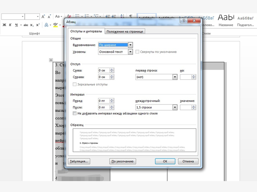Click the Слева indent spinner
The image size is (257, 192).
click(x=112, y=71)
